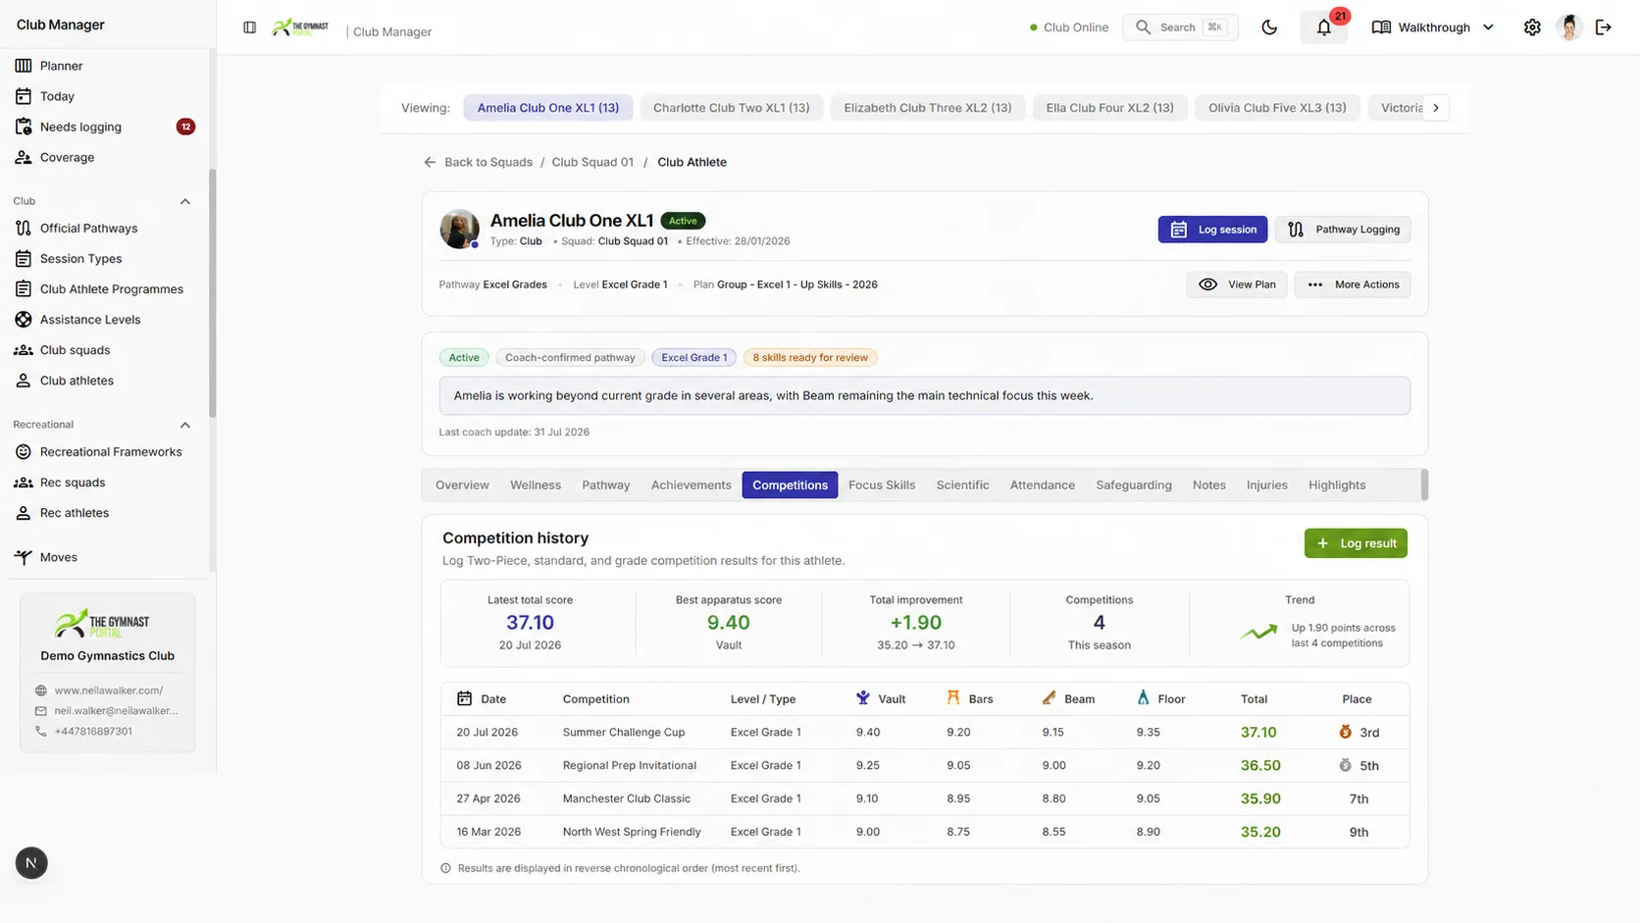The height and width of the screenshot is (923, 1640).
Task: Click the Log session button
Action: (x=1212, y=230)
